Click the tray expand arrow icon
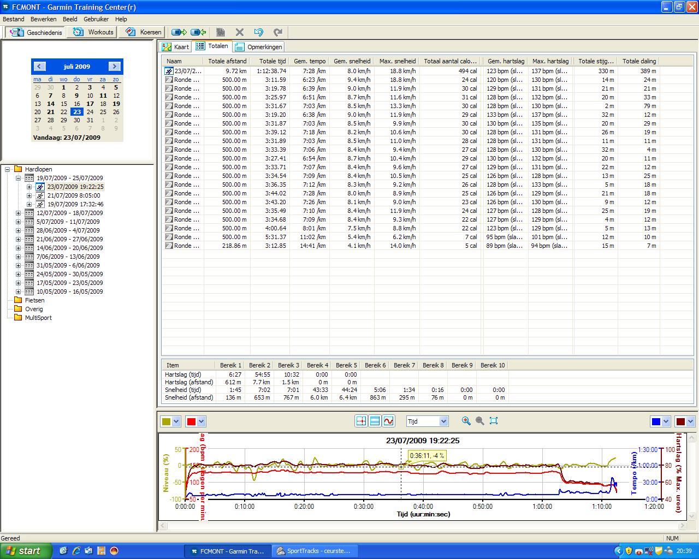Viewport: 699px width, 559px height. coord(618,551)
